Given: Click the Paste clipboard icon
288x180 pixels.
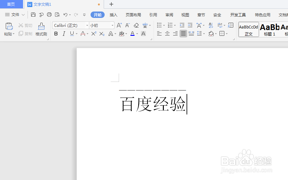Looking at the screenshot, I should click(9, 26).
